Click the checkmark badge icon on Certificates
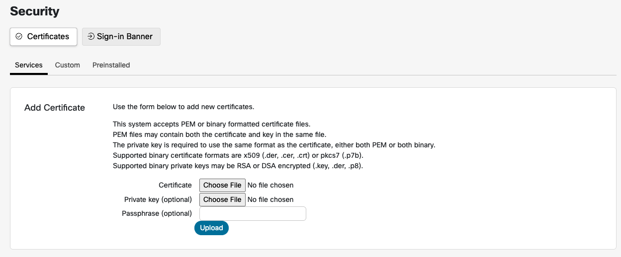The height and width of the screenshot is (257, 621). (x=19, y=37)
